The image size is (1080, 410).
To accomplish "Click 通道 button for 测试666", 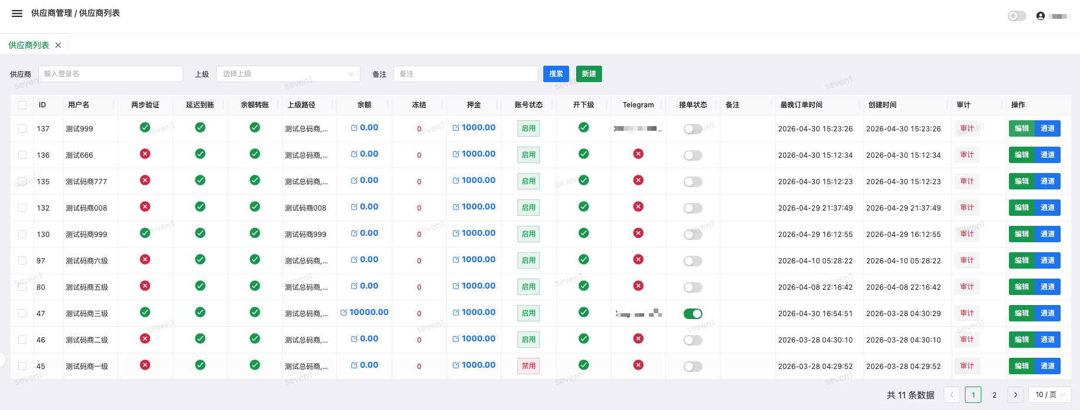I will (1048, 155).
